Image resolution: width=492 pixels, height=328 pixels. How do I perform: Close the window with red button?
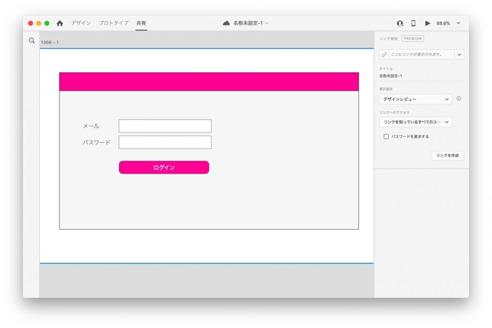[x=31, y=23]
